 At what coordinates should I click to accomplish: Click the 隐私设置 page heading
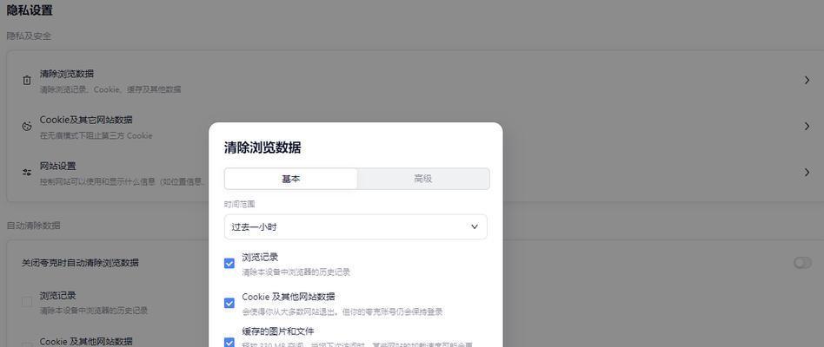30,10
